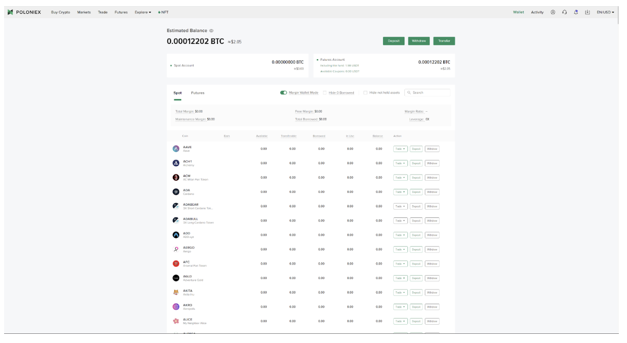Click the ADA Cardano coin icon

pos(176,192)
